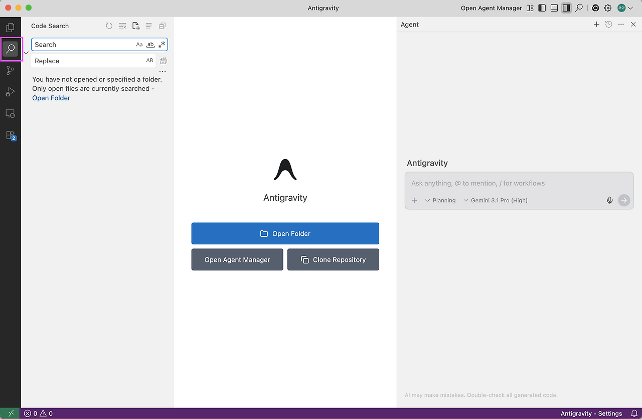The width and height of the screenshot is (642, 419).
Task: Click the send arrow button
Action: pyautogui.click(x=624, y=200)
